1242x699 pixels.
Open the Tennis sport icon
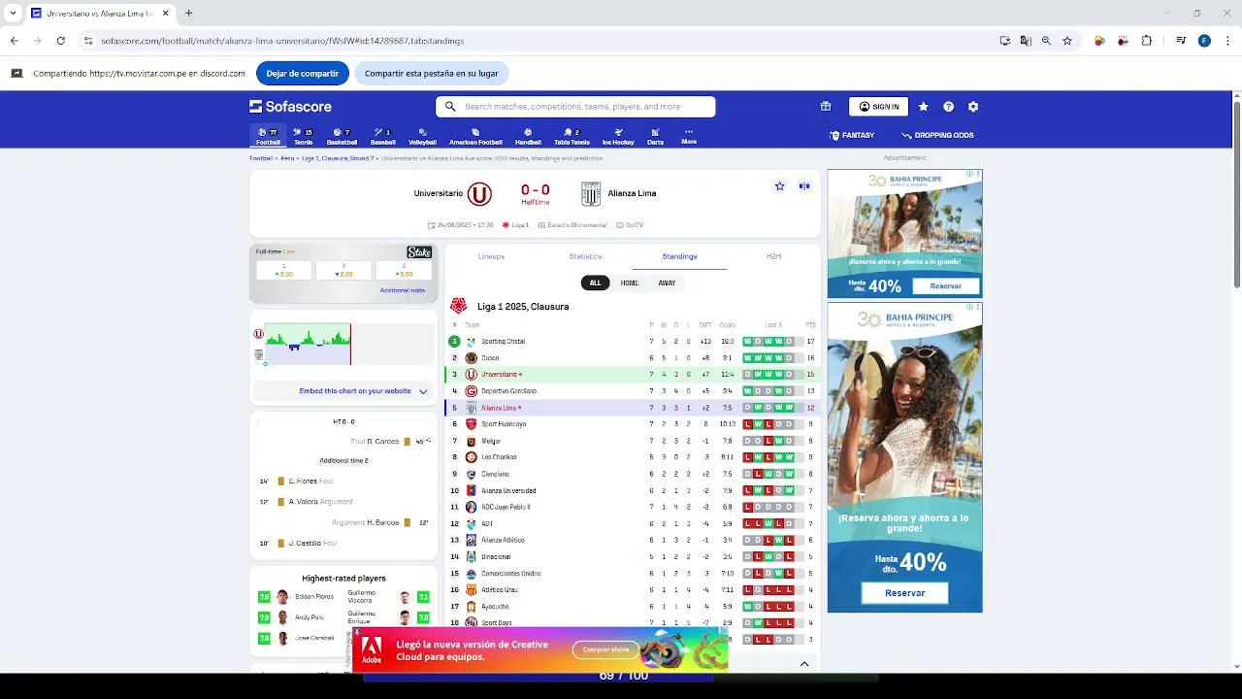(x=304, y=136)
